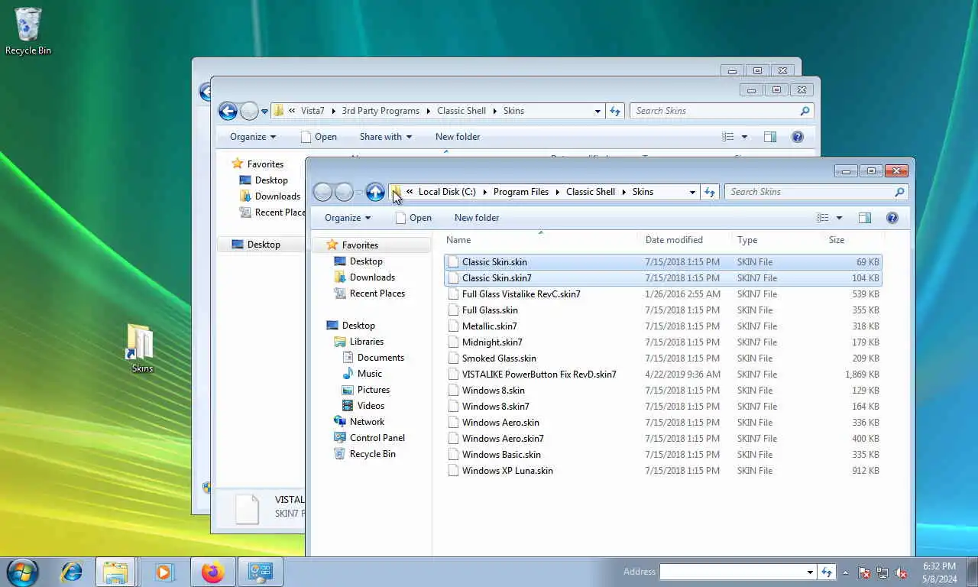978x587 pixels.
Task: Sort by the Type column header
Action: (777, 240)
